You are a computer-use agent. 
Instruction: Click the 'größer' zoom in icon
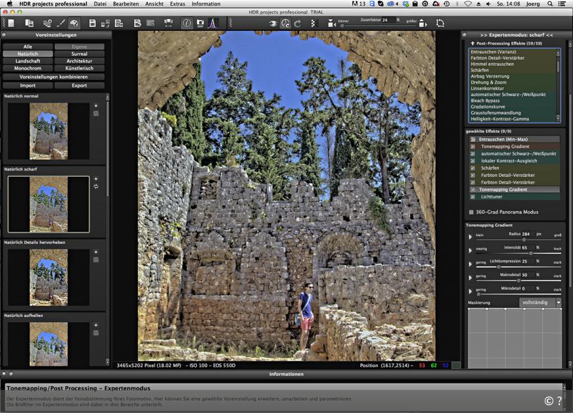pos(423,24)
